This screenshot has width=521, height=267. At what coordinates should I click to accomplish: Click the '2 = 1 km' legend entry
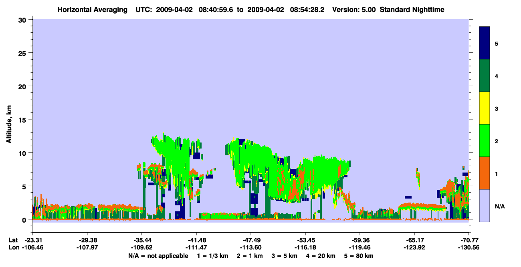point(250,256)
